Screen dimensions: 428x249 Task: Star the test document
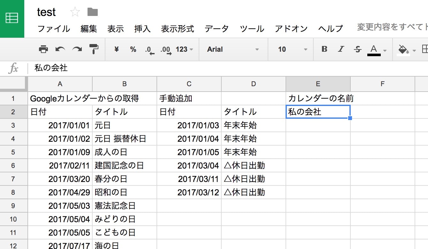75,12
